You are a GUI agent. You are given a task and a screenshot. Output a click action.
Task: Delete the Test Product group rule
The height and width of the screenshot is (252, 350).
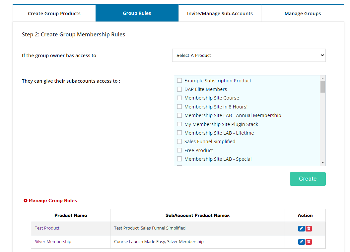309,229
